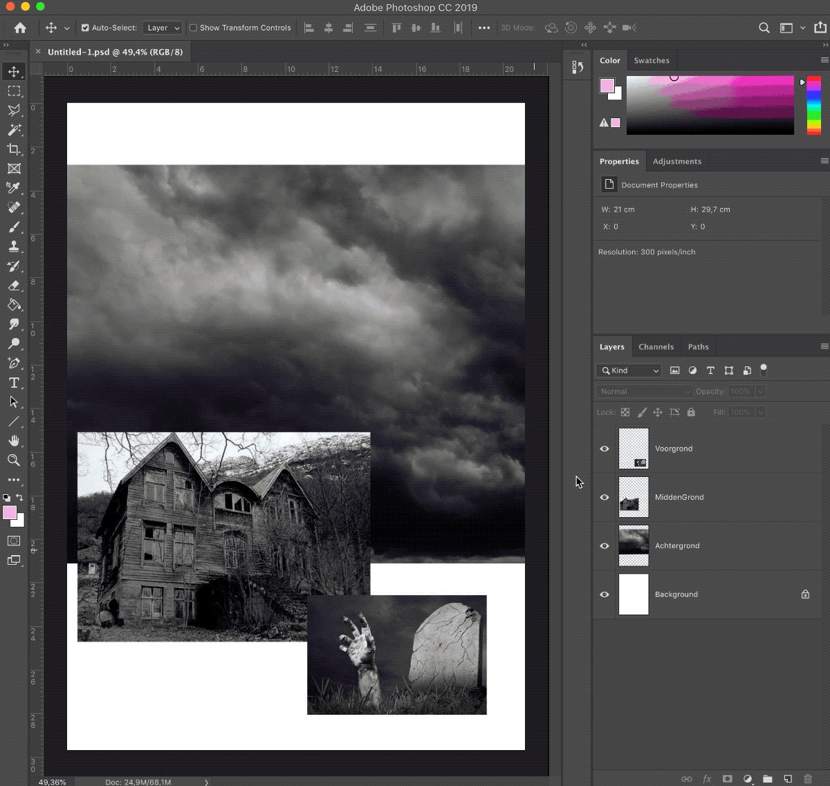Click the Voorgrond layer thumbnail
This screenshot has width=830, height=786.
[634, 449]
